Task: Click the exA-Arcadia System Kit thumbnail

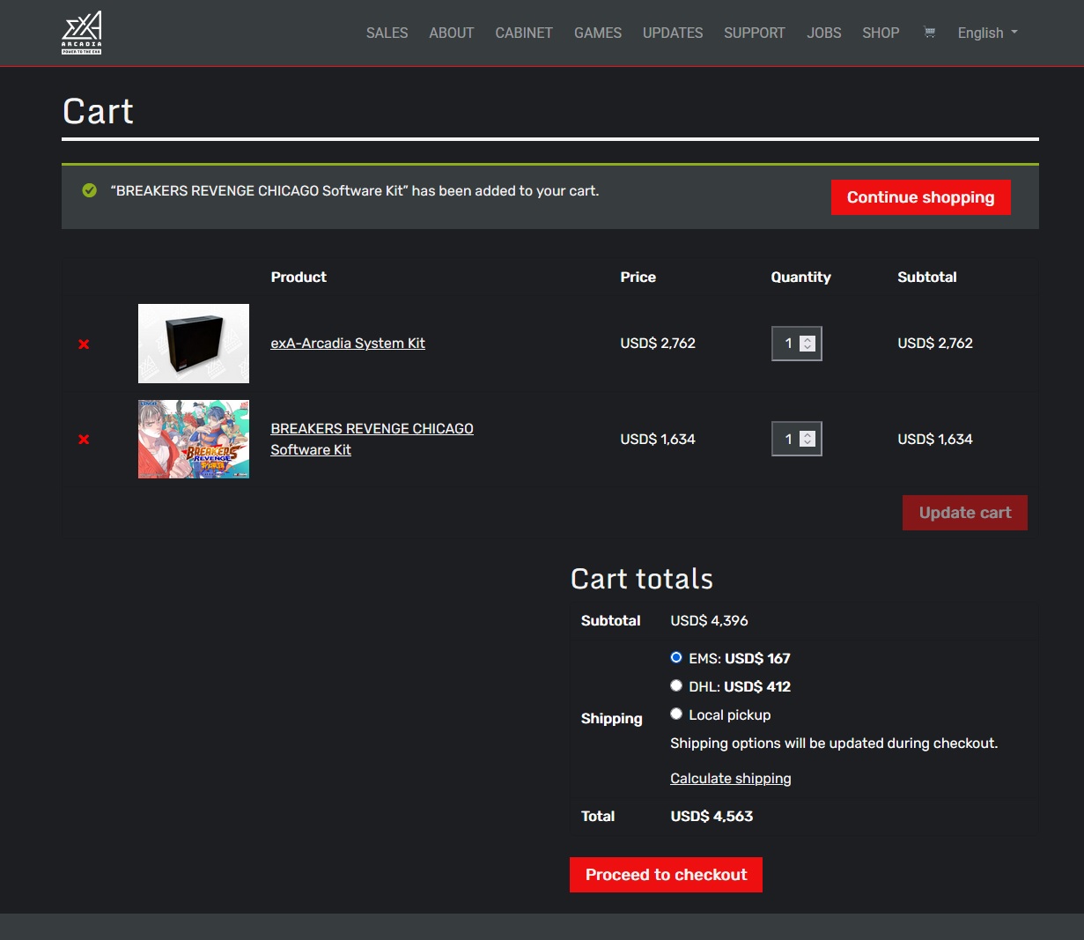Action: (x=194, y=344)
